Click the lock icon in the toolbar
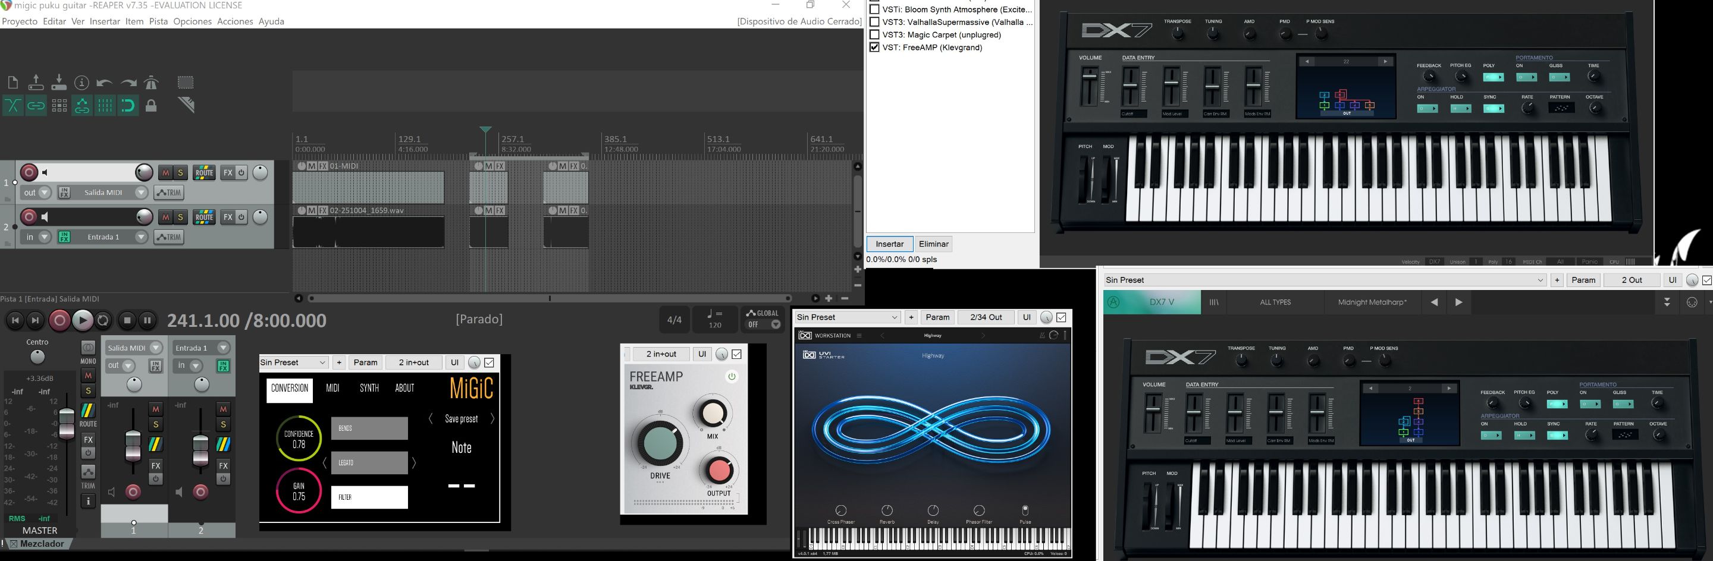Viewport: 1713px width, 561px height. pyautogui.click(x=151, y=106)
